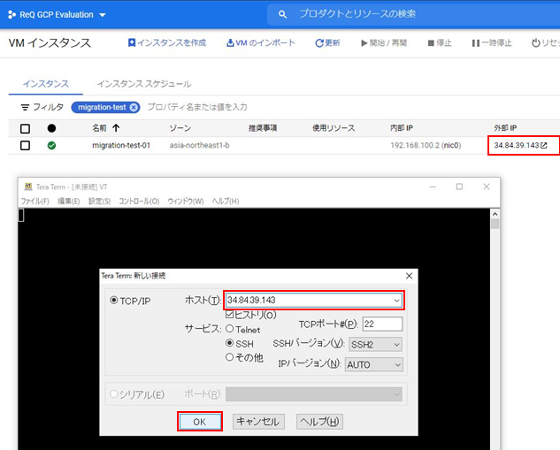The width and height of the screenshot is (560, 450).
Task: Open Tera Term コントロール(O) menu
Action: 139,202
